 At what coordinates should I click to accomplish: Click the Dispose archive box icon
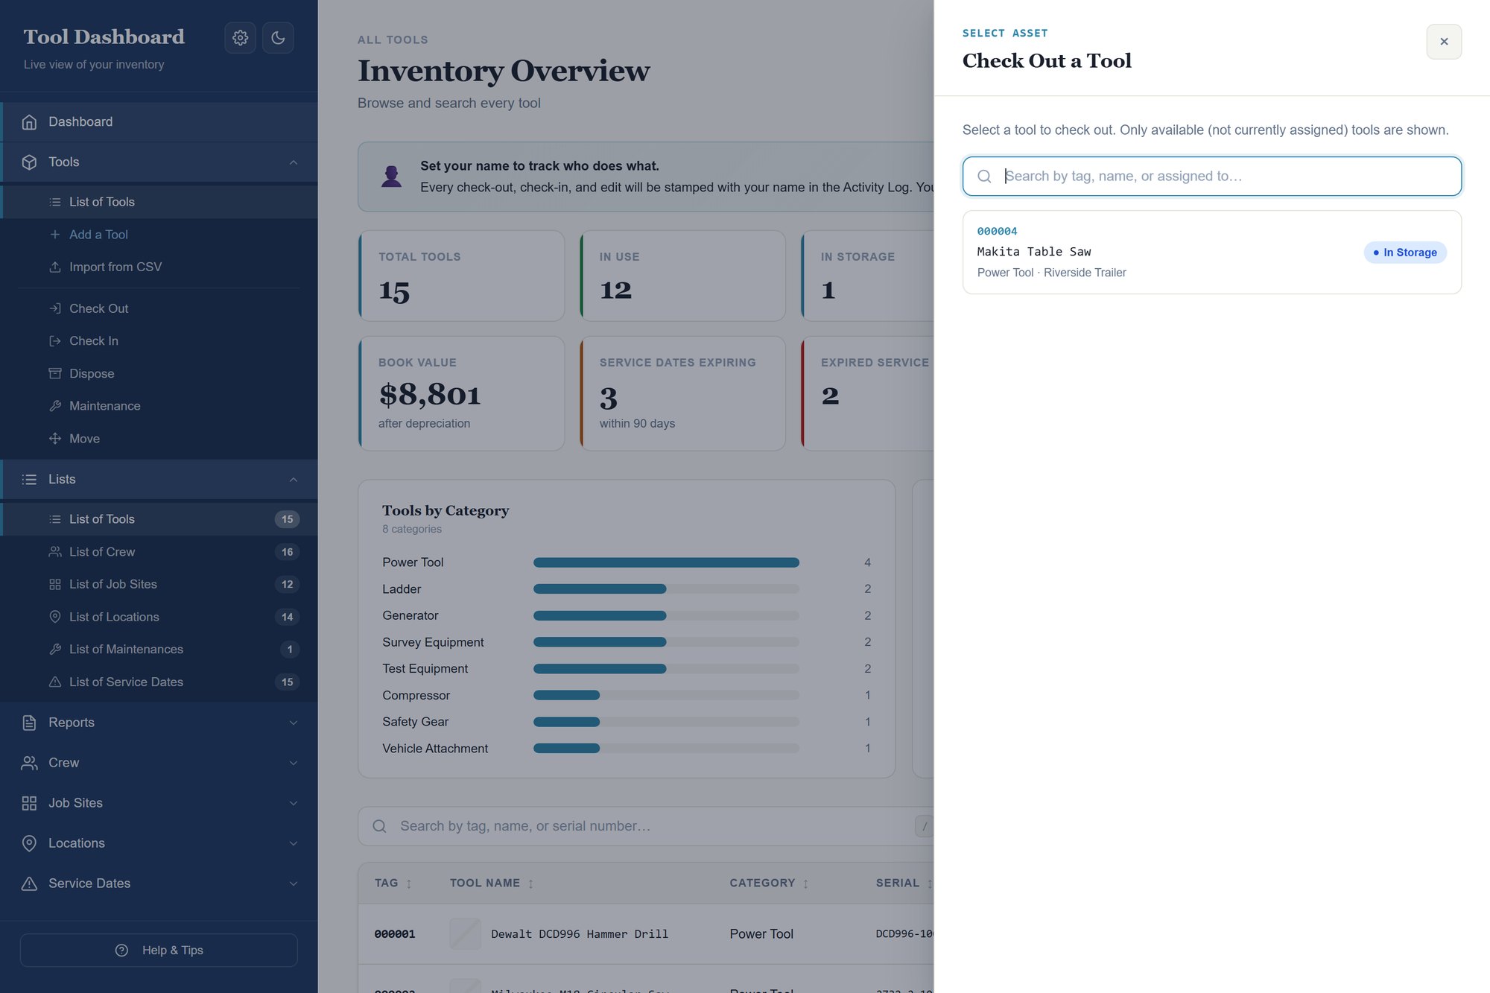pos(55,373)
